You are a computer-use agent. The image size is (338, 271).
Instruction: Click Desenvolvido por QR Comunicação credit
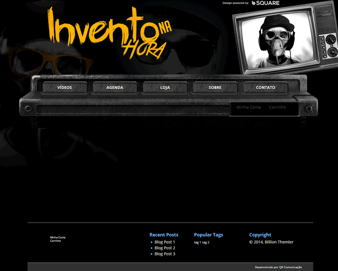click(278, 267)
